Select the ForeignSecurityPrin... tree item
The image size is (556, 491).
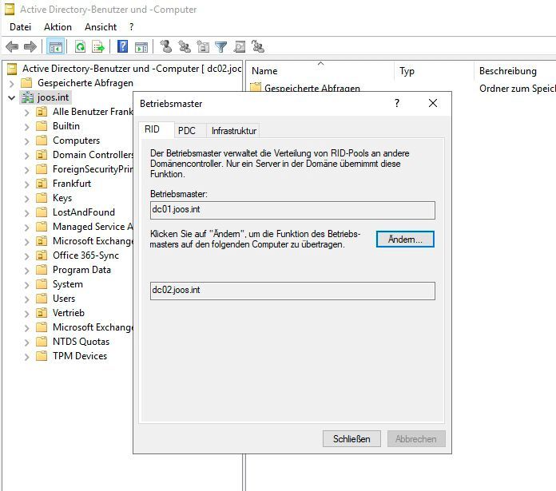[92, 169]
